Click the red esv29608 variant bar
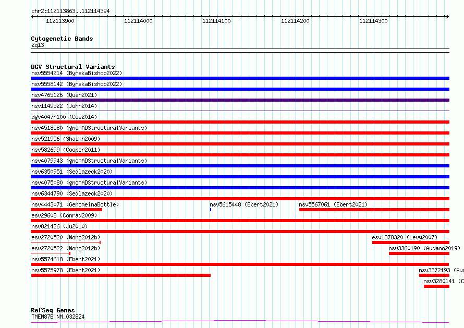464x328 pixels. (x=240, y=221)
